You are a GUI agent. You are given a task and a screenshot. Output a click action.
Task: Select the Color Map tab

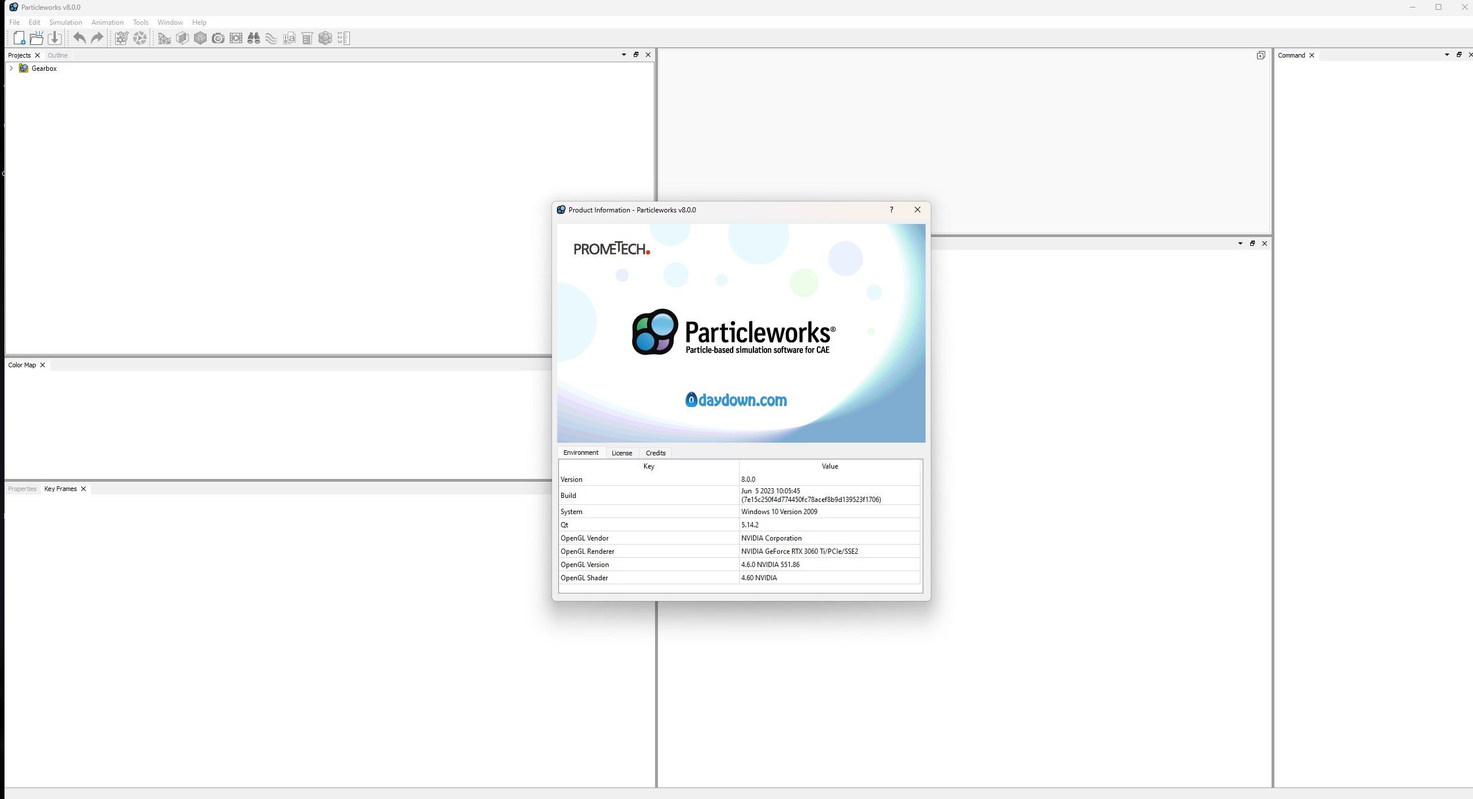point(22,365)
